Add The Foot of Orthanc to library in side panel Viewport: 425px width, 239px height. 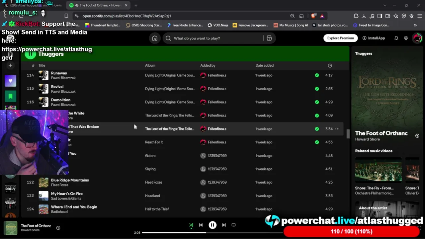[x=417, y=136]
